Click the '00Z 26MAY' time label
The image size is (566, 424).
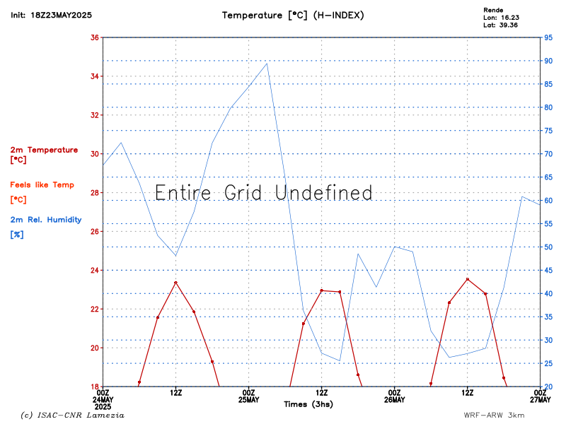pyautogui.click(x=395, y=396)
